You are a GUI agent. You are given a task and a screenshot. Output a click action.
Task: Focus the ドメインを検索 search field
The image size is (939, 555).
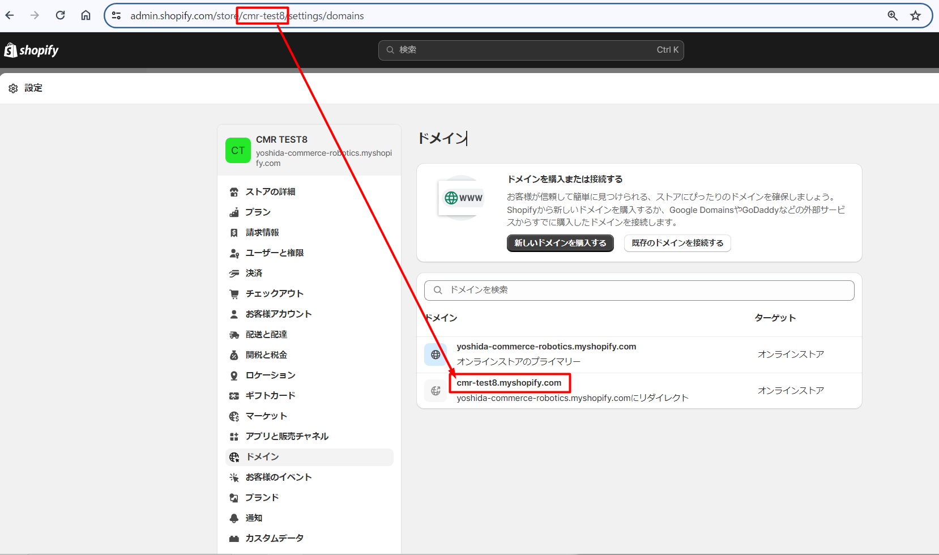[639, 290]
